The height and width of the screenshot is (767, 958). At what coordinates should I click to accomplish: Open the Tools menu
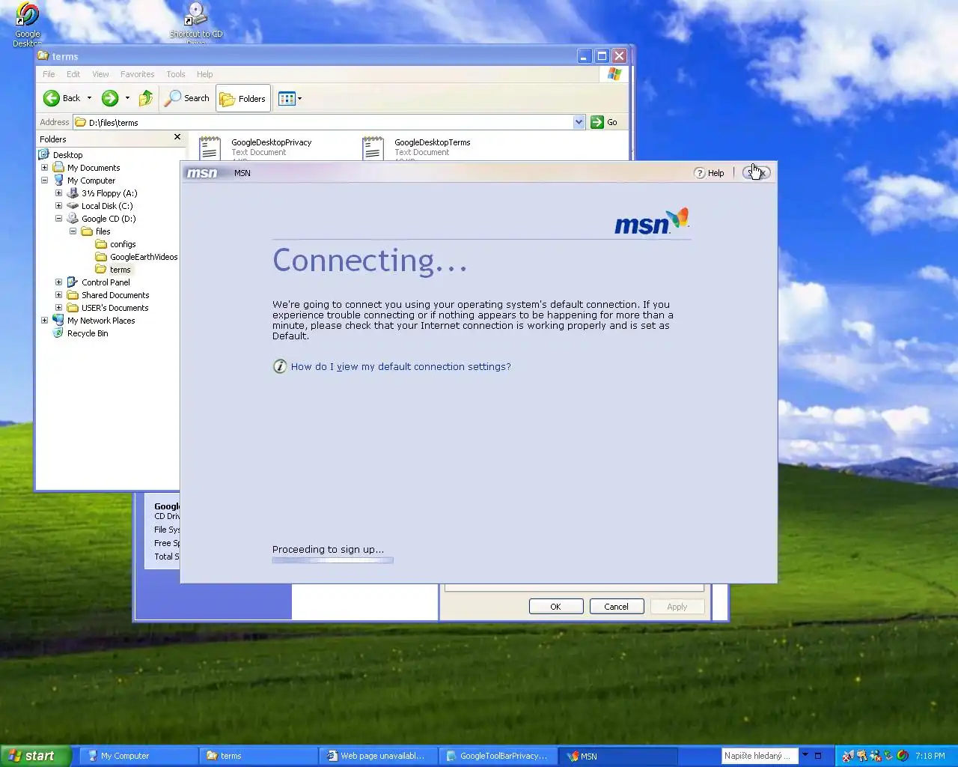pos(176,74)
